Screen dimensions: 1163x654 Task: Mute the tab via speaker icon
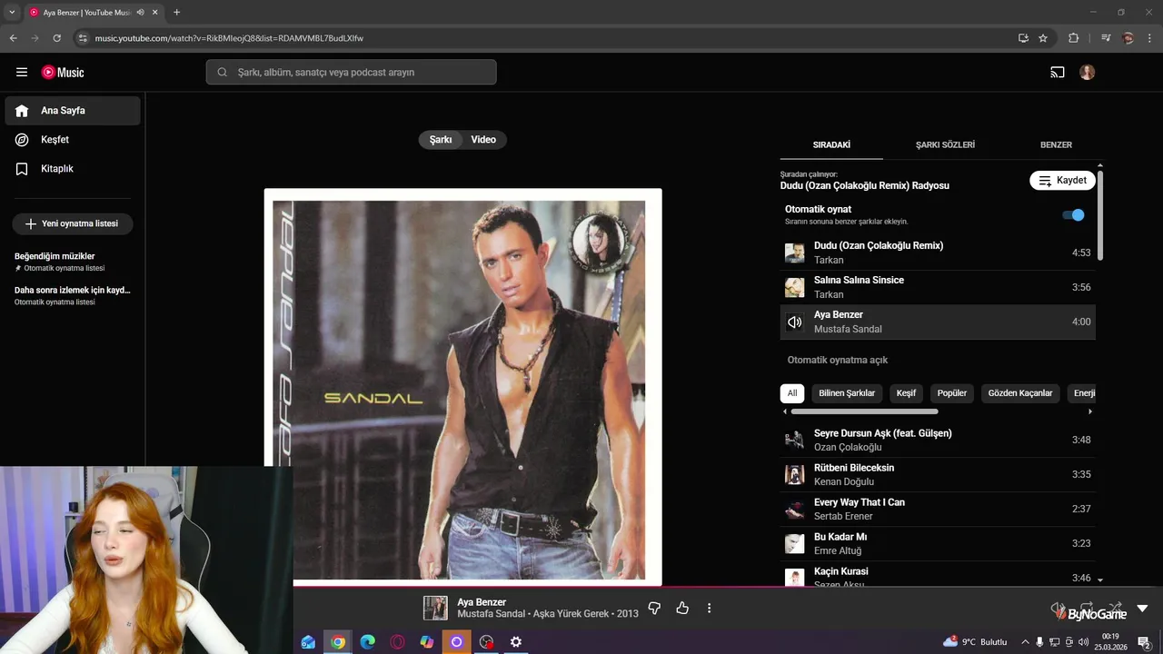point(141,13)
